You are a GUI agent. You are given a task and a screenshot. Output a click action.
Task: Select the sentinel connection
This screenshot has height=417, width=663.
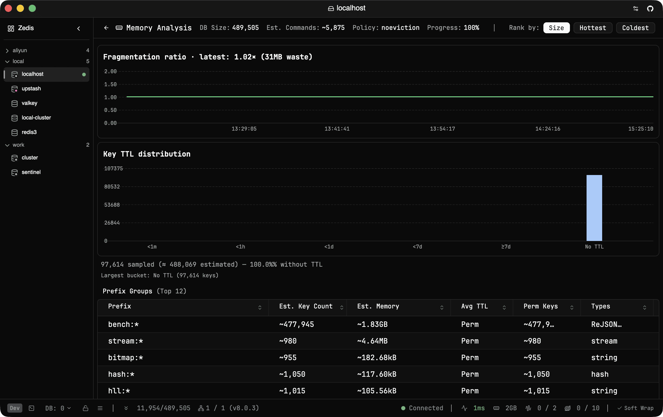(47, 172)
